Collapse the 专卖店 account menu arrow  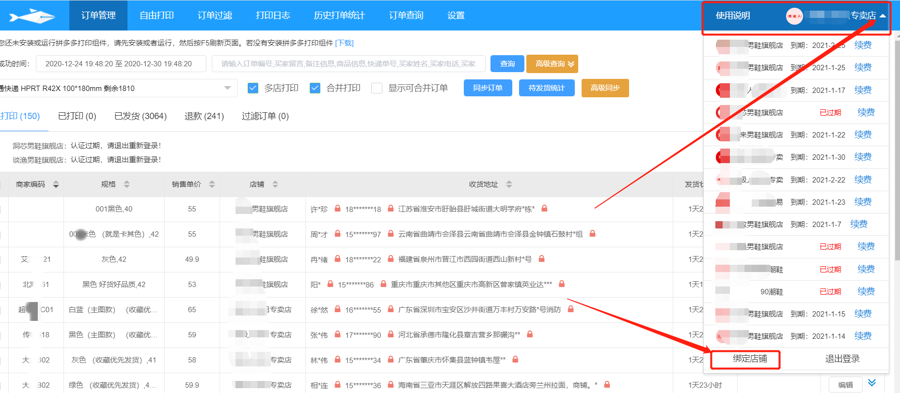883,16
